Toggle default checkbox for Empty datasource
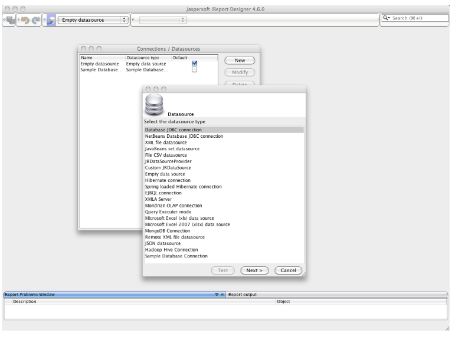The height and width of the screenshot is (337, 452). (x=194, y=64)
